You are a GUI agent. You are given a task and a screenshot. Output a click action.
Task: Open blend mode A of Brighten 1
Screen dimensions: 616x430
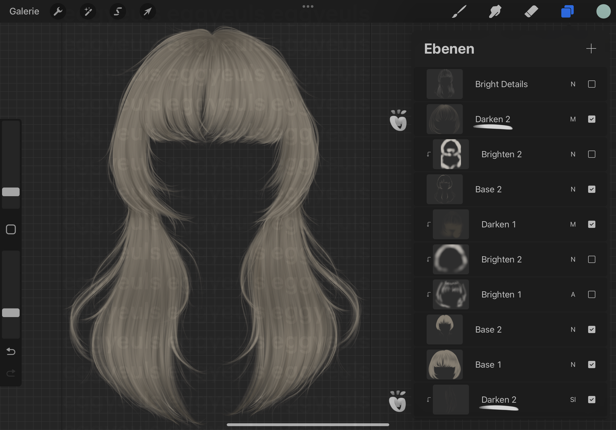click(573, 294)
